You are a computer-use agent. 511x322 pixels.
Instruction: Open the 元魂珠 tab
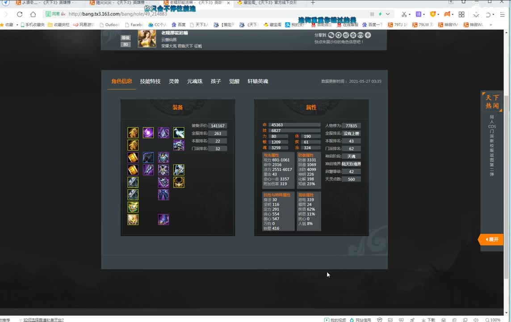pyautogui.click(x=195, y=81)
